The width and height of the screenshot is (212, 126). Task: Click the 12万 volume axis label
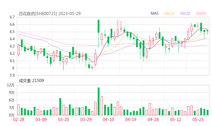tap(11, 85)
